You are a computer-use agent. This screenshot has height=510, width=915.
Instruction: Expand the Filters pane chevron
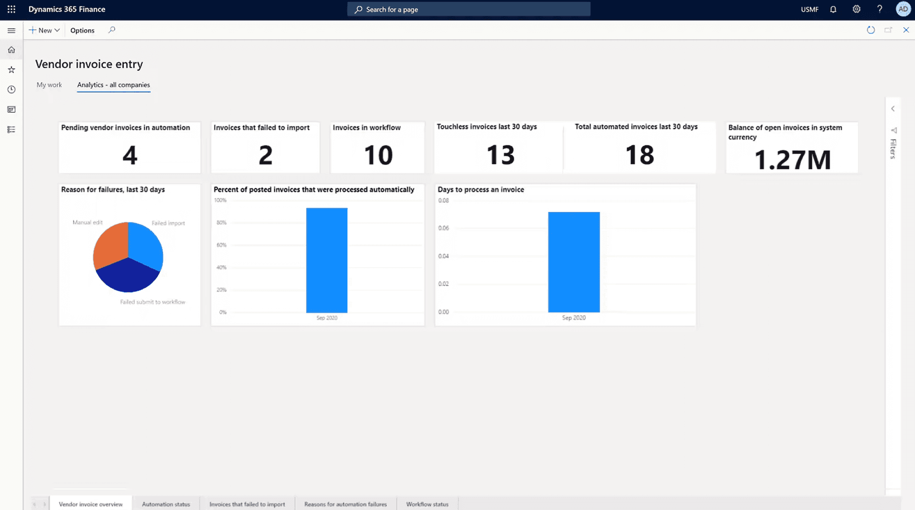click(893, 109)
